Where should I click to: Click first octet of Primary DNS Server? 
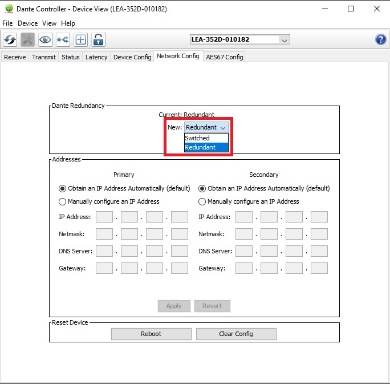coord(104,251)
